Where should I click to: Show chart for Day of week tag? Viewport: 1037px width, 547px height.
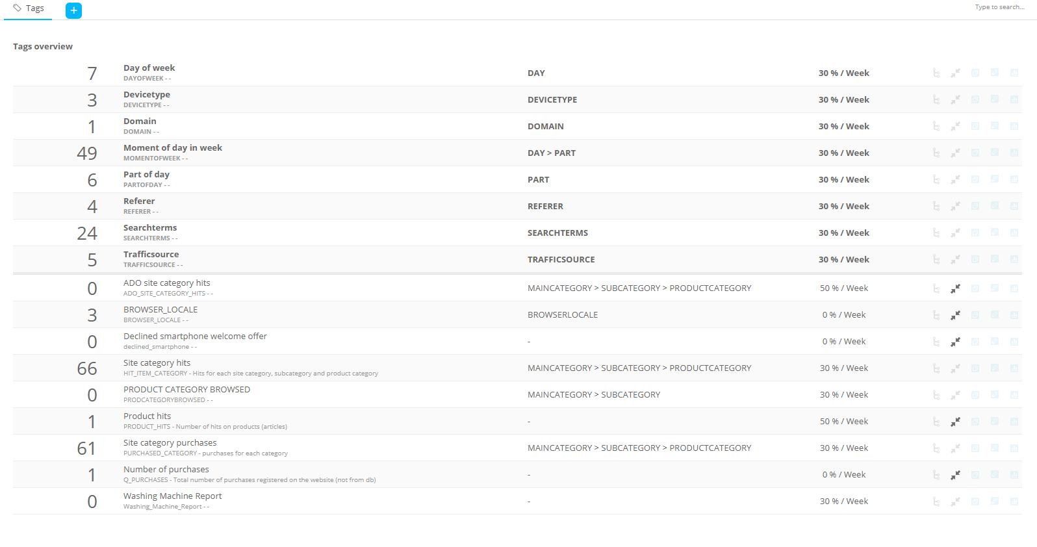point(1014,73)
